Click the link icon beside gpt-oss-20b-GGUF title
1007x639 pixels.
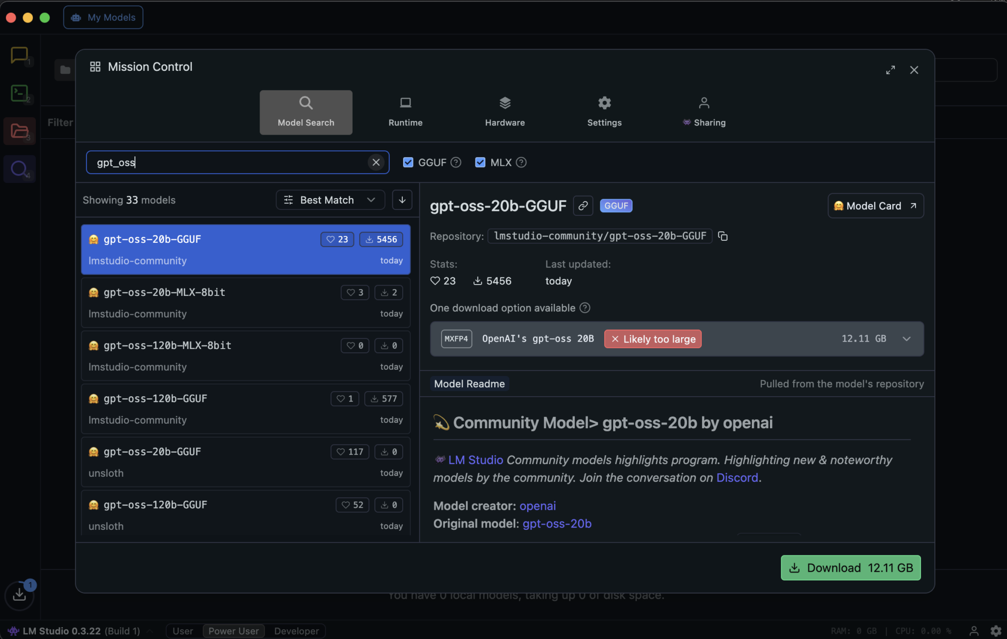tap(583, 206)
